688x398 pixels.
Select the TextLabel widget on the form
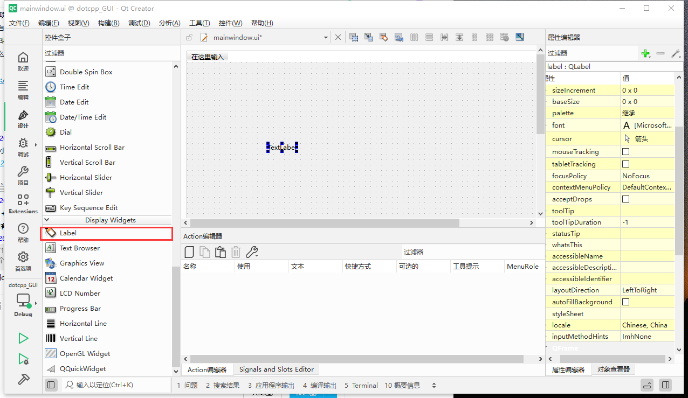pyautogui.click(x=282, y=148)
